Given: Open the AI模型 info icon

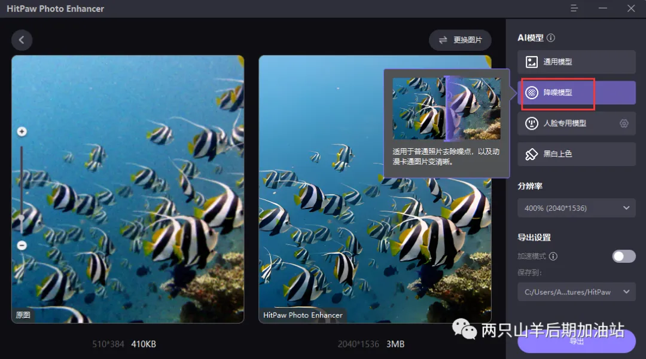Looking at the screenshot, I should pos(551,38).
